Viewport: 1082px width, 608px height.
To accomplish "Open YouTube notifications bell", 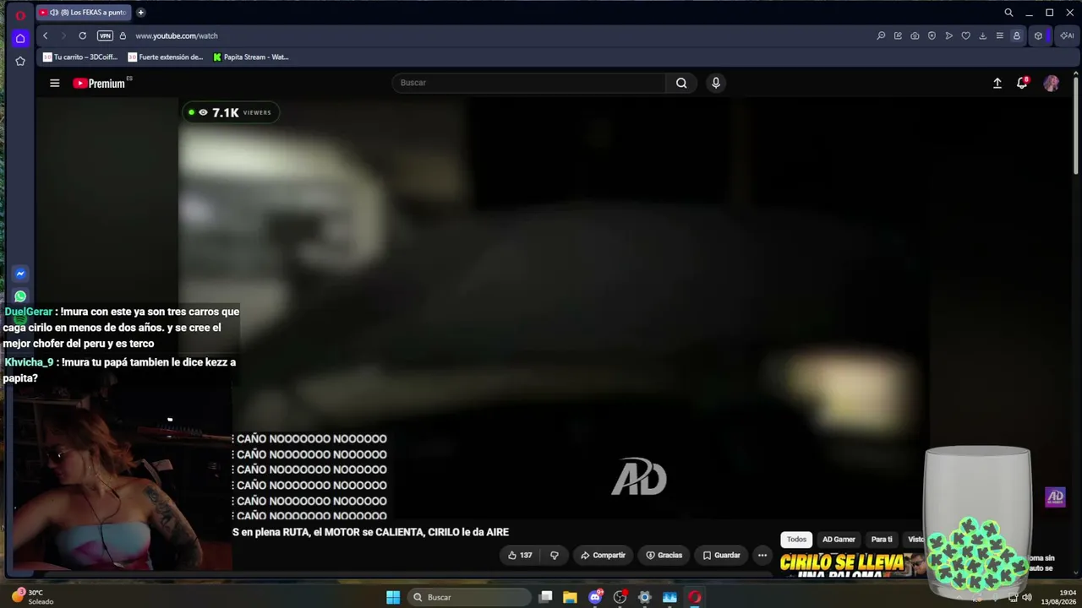I will 1022,83.
